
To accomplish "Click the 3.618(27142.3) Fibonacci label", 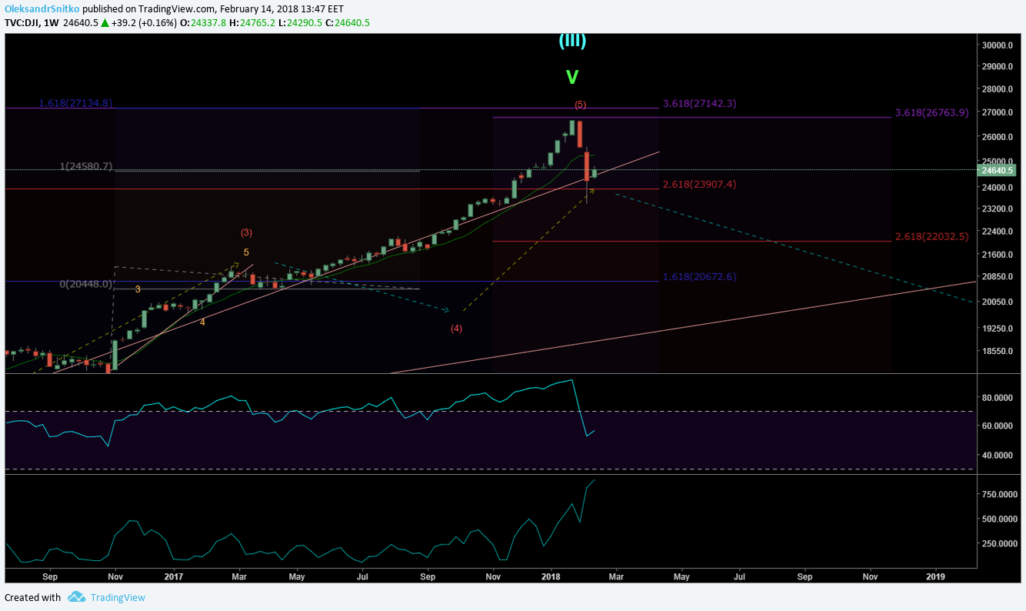I will click(x=699, y=103).
